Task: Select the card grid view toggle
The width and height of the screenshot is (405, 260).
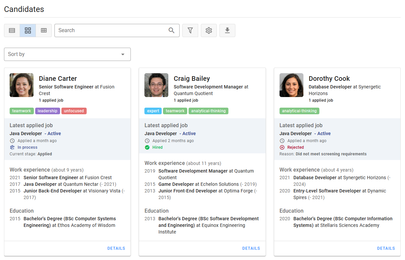Action: pyautogui.click(x=28, y=30)
